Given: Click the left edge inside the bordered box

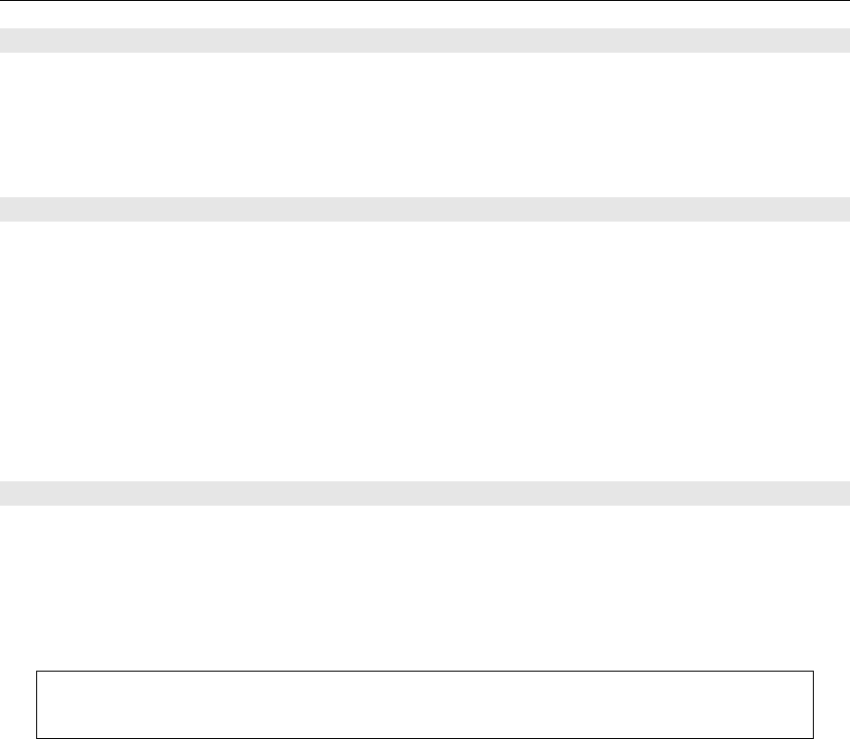Looking at the screenshot, I should tap(45, 704).
